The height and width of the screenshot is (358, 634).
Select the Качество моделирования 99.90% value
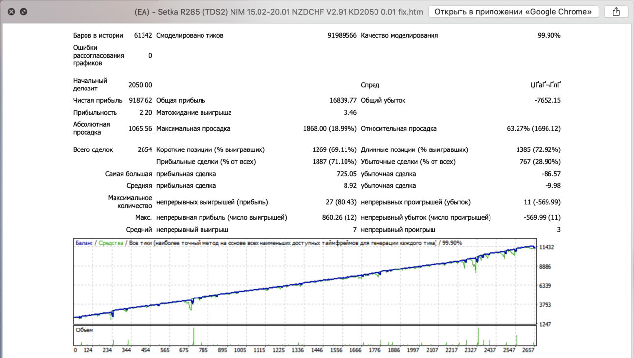click(549, 35)
